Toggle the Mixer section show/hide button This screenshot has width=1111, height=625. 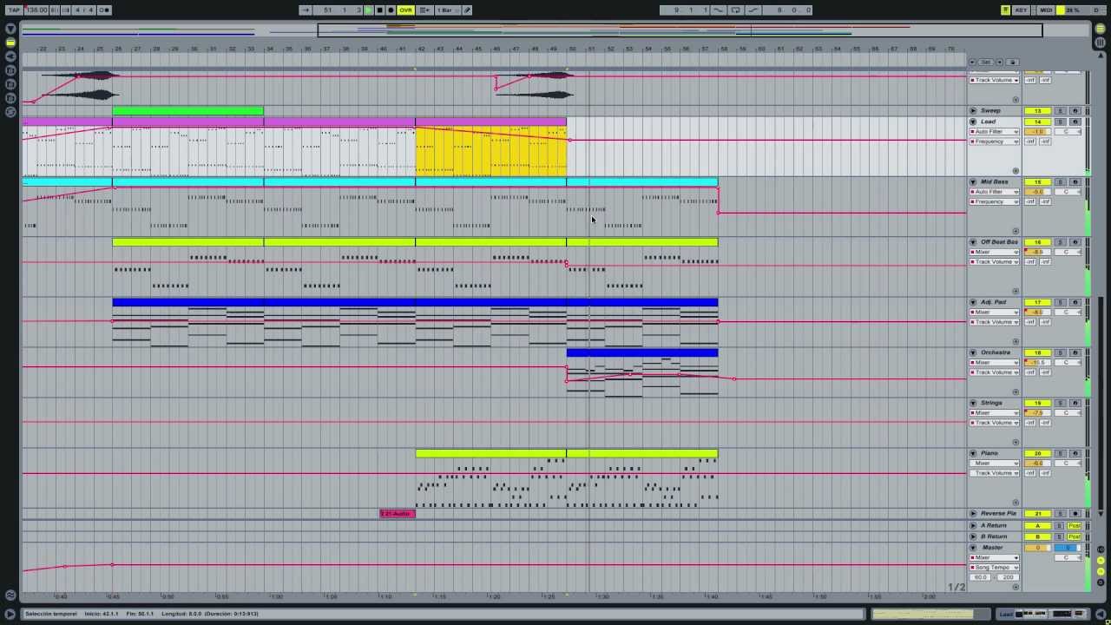pos(1100,571)
